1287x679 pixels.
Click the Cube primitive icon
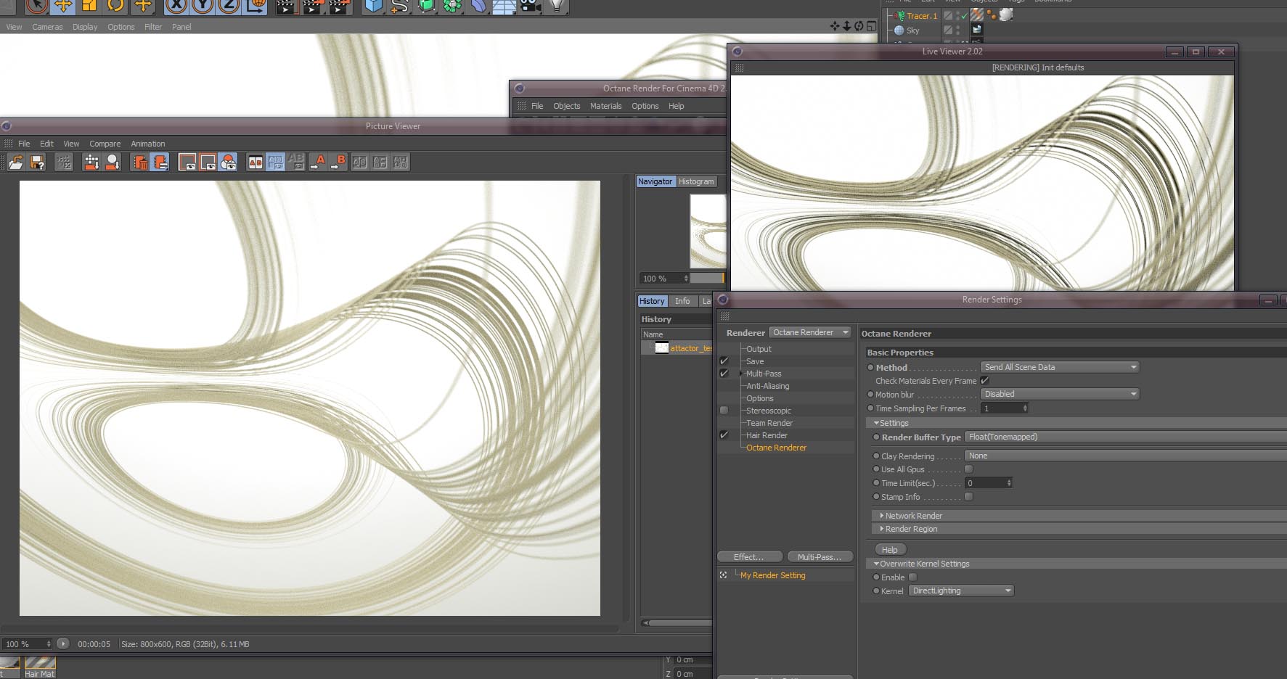373,6
